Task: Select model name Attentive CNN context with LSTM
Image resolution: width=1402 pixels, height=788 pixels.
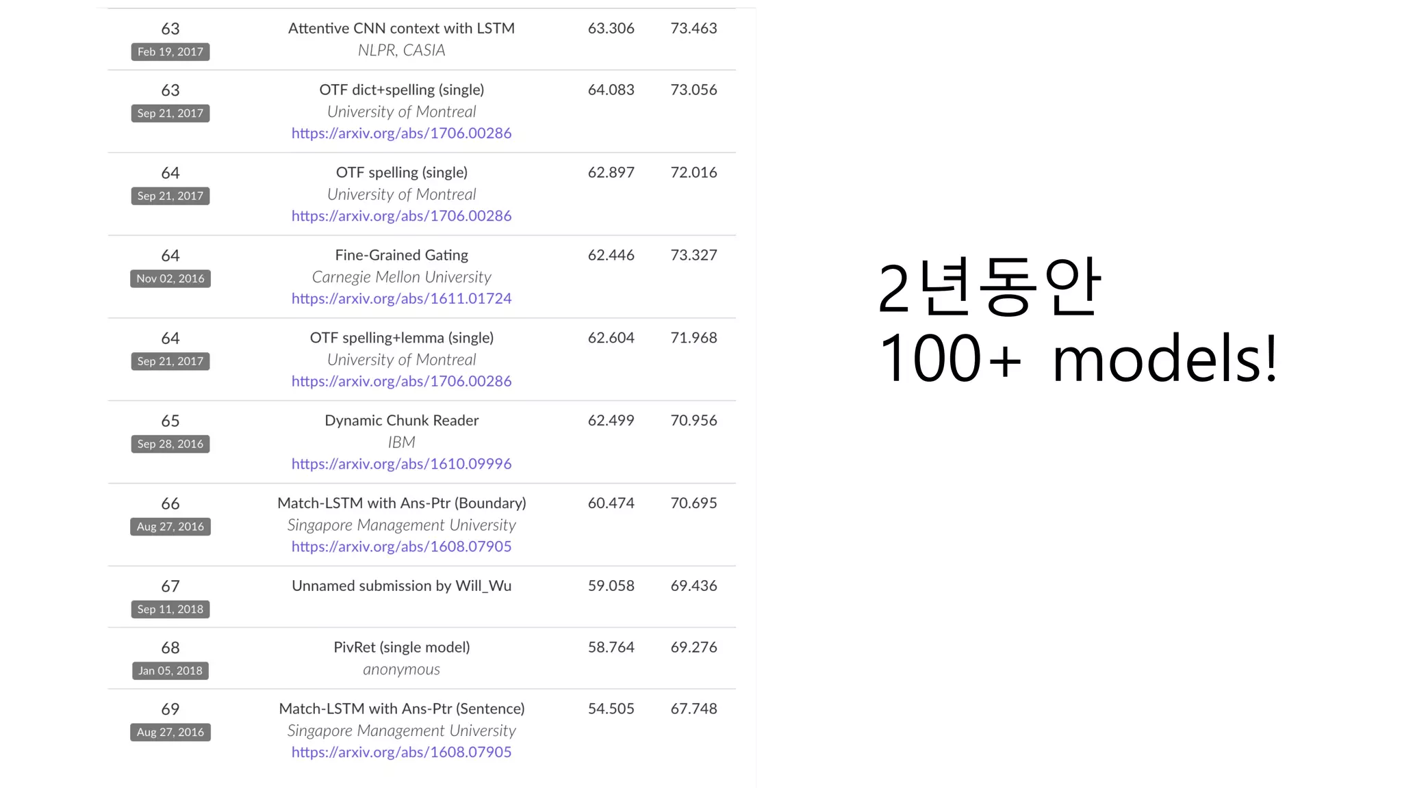Action: coord(401,29)
